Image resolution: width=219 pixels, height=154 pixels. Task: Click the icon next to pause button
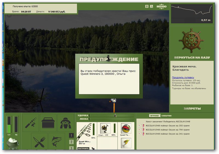coord(151,6)
